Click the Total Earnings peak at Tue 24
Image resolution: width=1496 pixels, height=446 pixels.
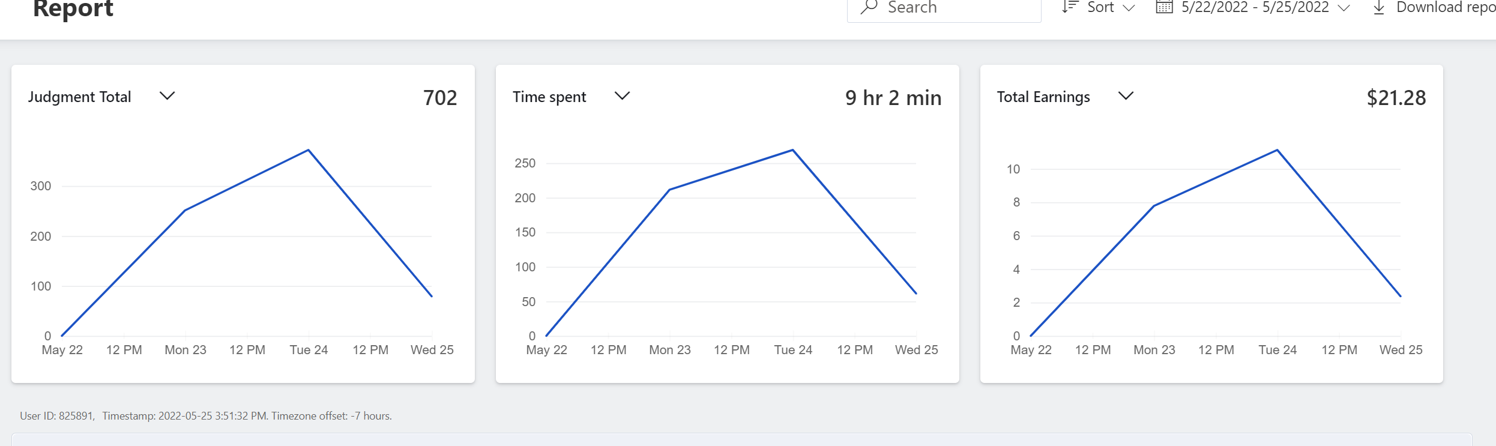tap(1277, 150)
